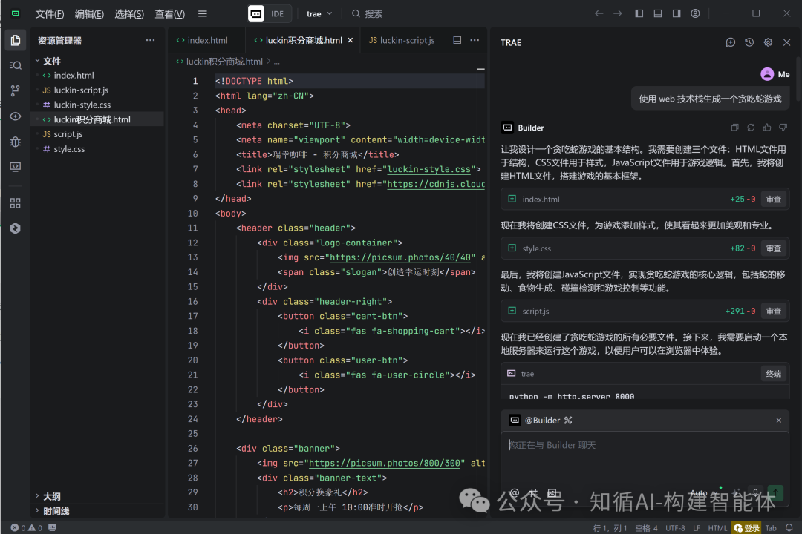Select the Run and Debug icon
802x534 pixels.
(x=15, y=141)
